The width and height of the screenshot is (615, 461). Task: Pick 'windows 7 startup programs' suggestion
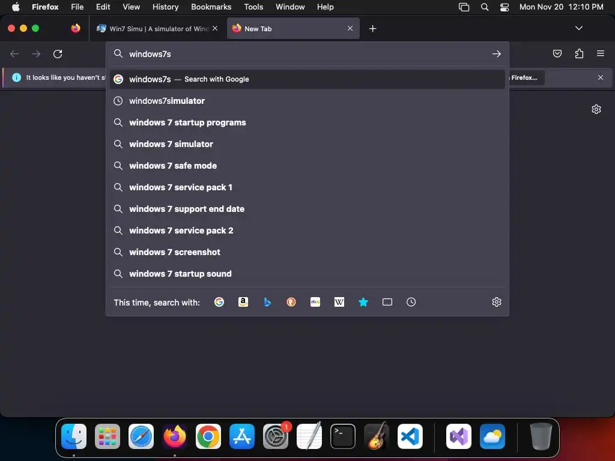point(307,122)
